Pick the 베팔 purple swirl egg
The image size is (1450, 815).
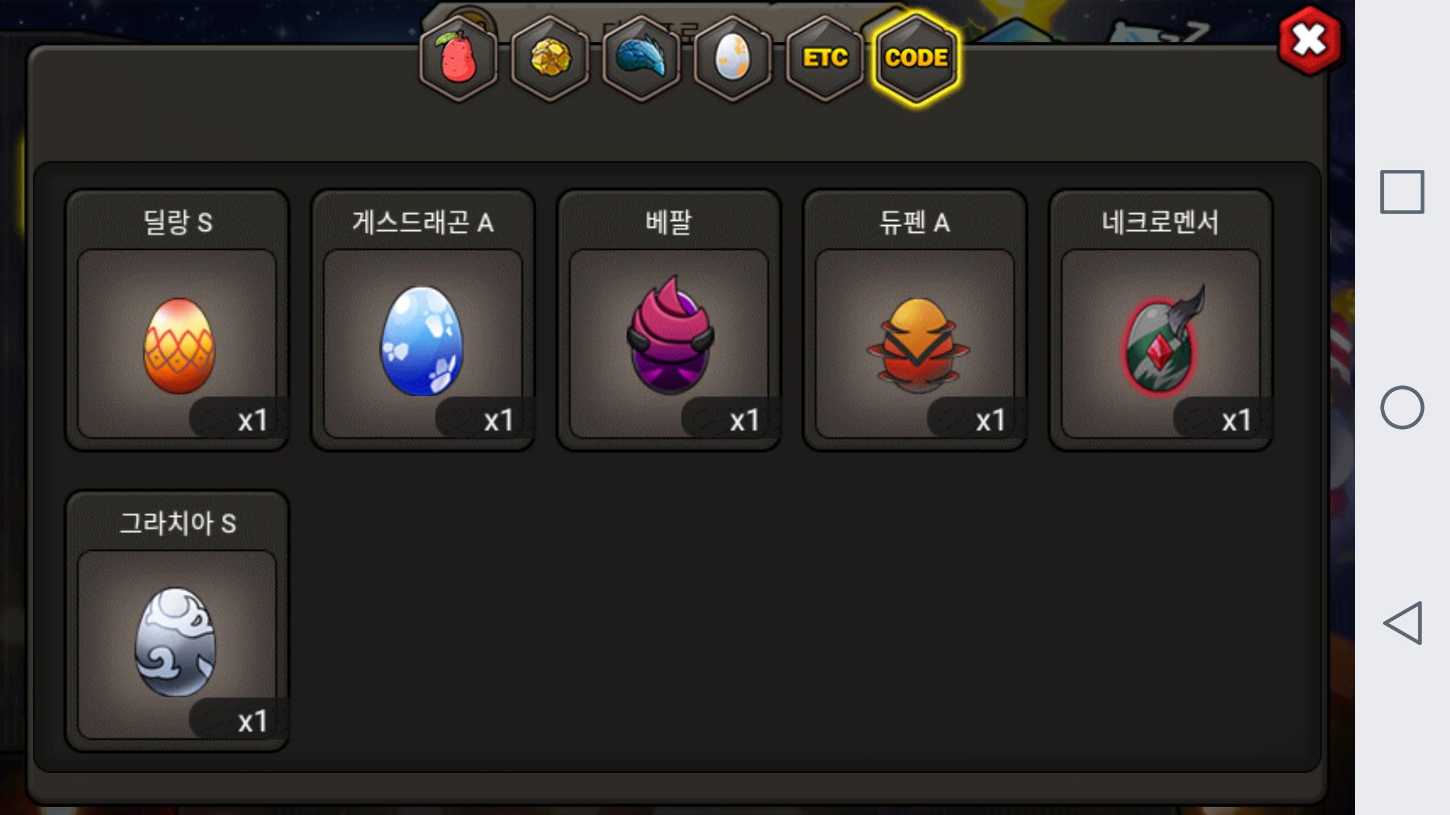click(x=669, y=344)
